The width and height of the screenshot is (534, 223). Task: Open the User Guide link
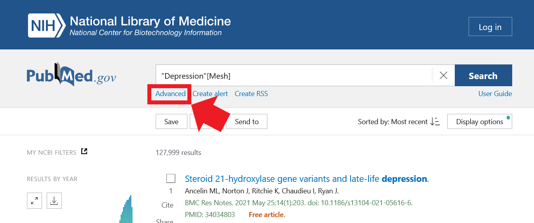495,94
